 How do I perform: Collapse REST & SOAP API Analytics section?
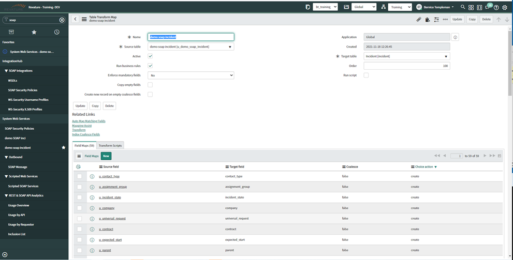[24, 196]
